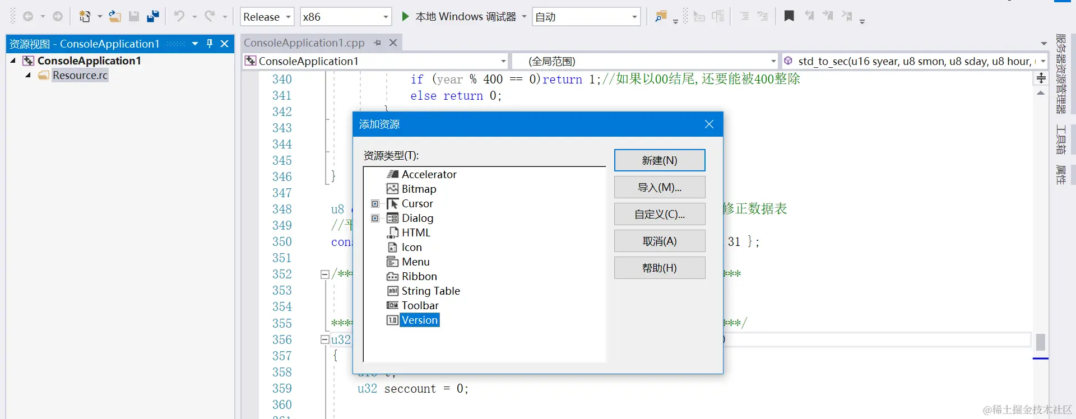Click the 自定义(C)... button
This screenshot has width=1076, height=419.
pos(660,214)
